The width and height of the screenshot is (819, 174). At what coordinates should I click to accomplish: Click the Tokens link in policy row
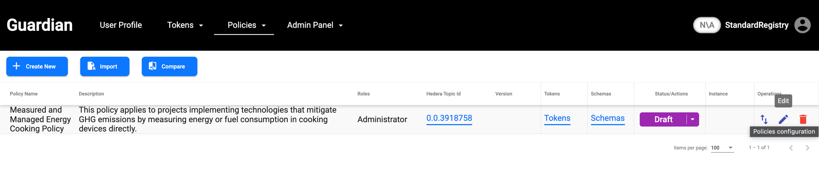click(x=557, y=118)
